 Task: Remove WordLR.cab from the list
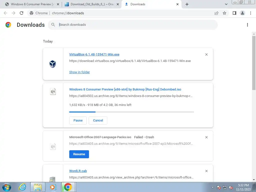206,171
